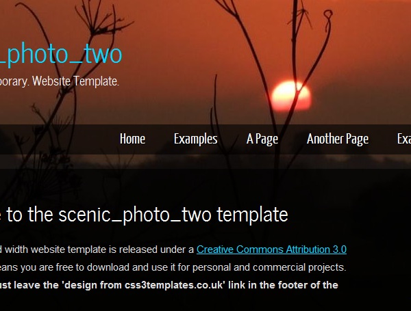Select 'A Page' in the navigation bar
Viewport: 411px width, 311px height.
click(x=262, y=139)
